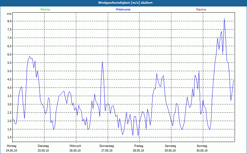Click the 1,0 y-axis value
Screen dimensions: 247x154
click(x=9, y=137)
